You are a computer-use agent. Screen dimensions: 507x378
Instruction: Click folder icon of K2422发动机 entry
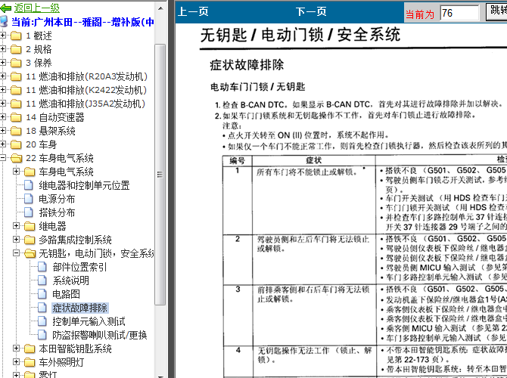click(16, 90)
